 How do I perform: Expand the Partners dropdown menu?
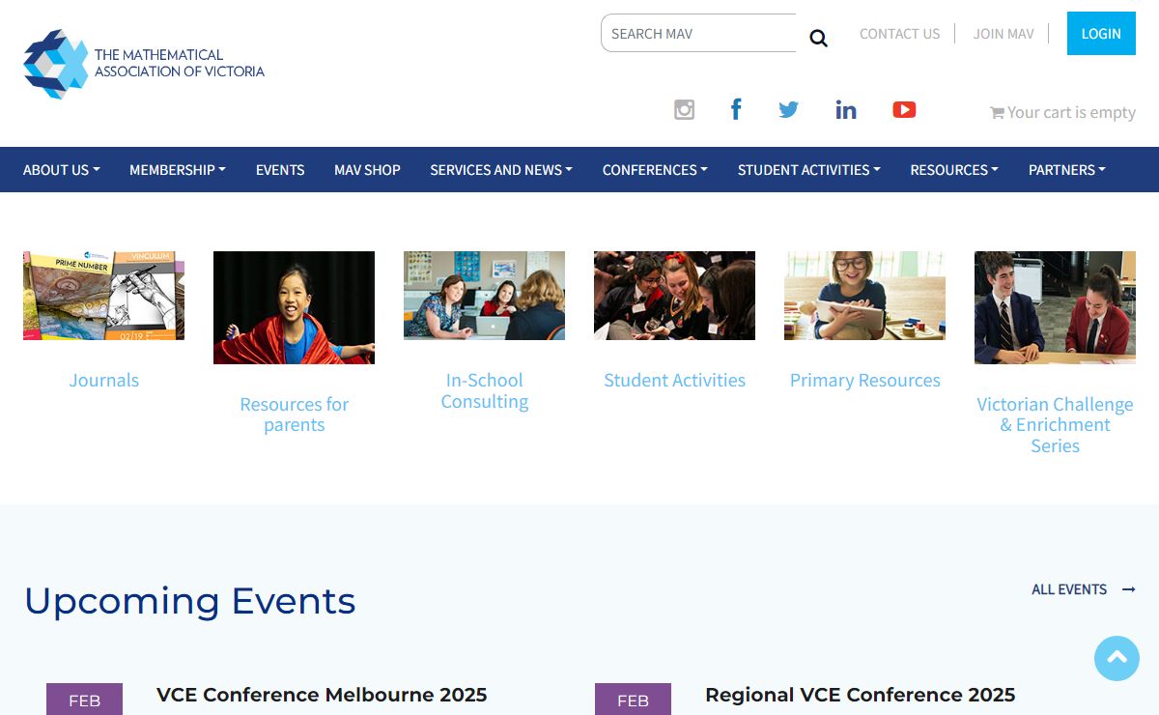click(x=1067, y=170)
